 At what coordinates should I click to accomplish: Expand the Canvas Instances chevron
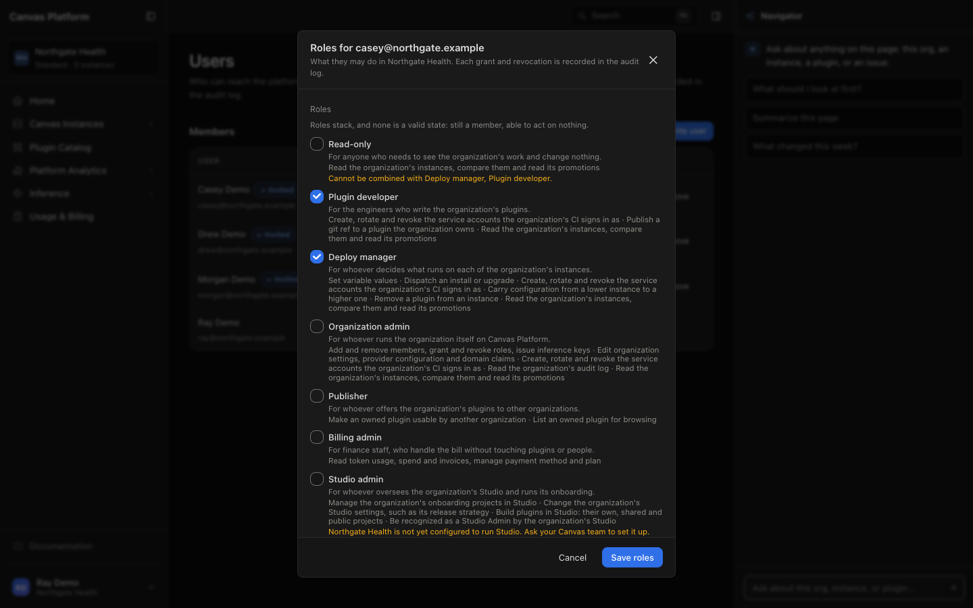point(151,124)
